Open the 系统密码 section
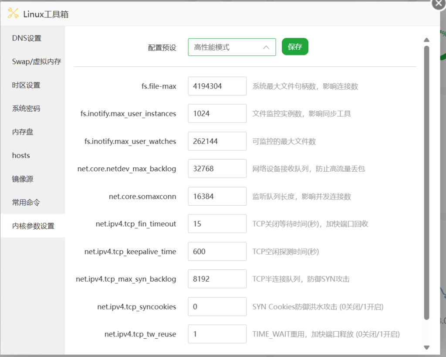The image size is (446, 357). [26, 109]
